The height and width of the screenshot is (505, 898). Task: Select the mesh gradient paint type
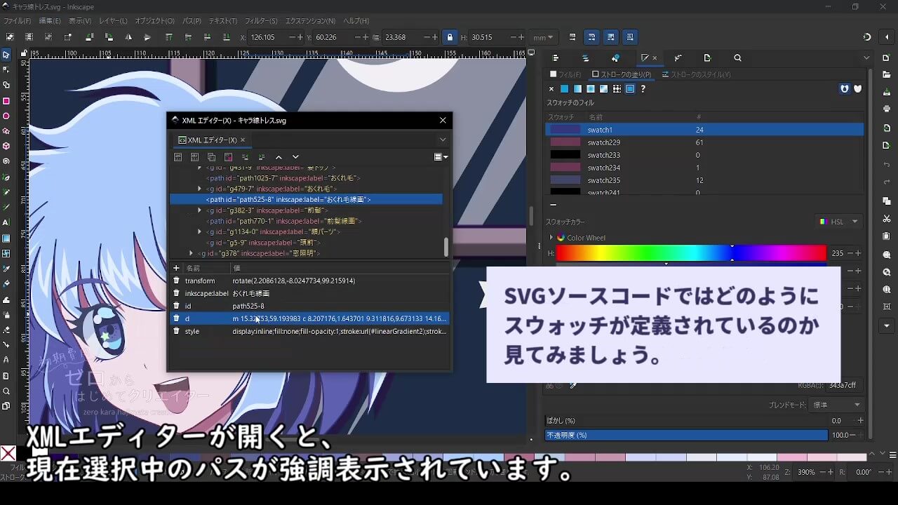click(x=603, y=89)
